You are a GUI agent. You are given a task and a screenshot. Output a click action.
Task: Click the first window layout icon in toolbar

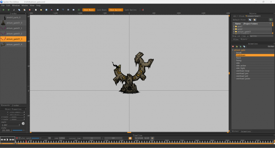(x=58, y=10)
